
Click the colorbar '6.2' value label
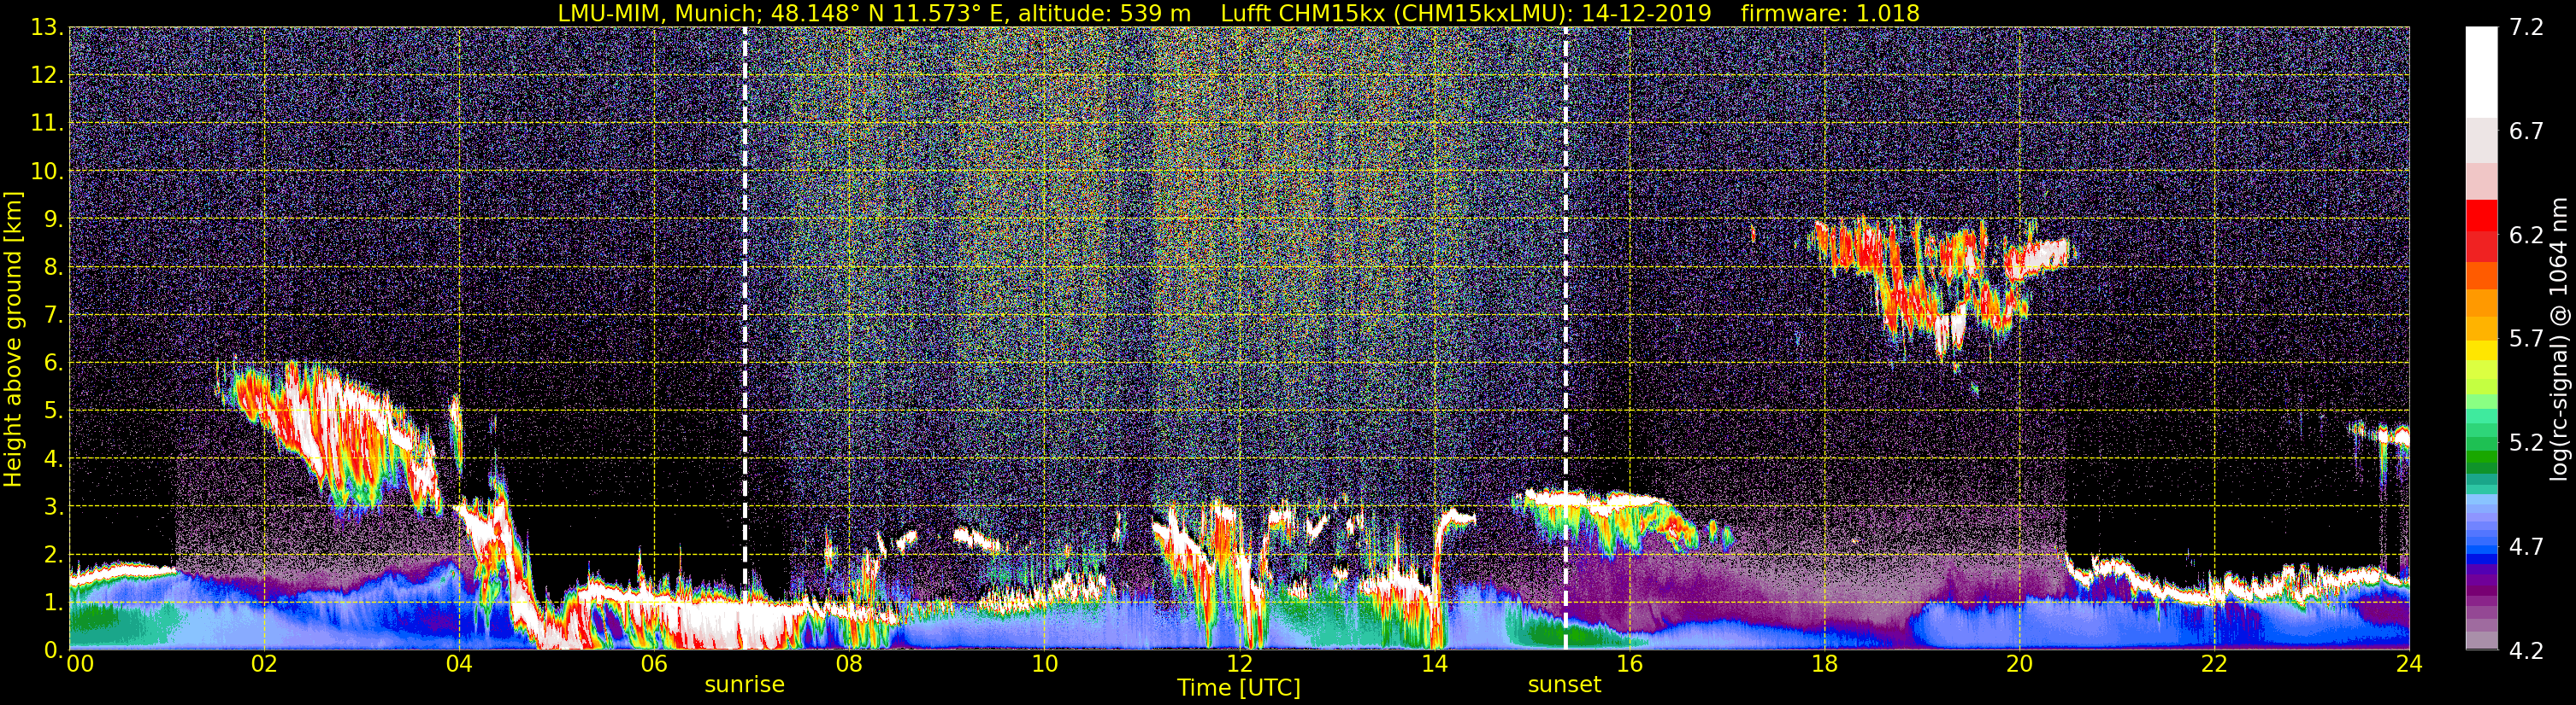2526,235
